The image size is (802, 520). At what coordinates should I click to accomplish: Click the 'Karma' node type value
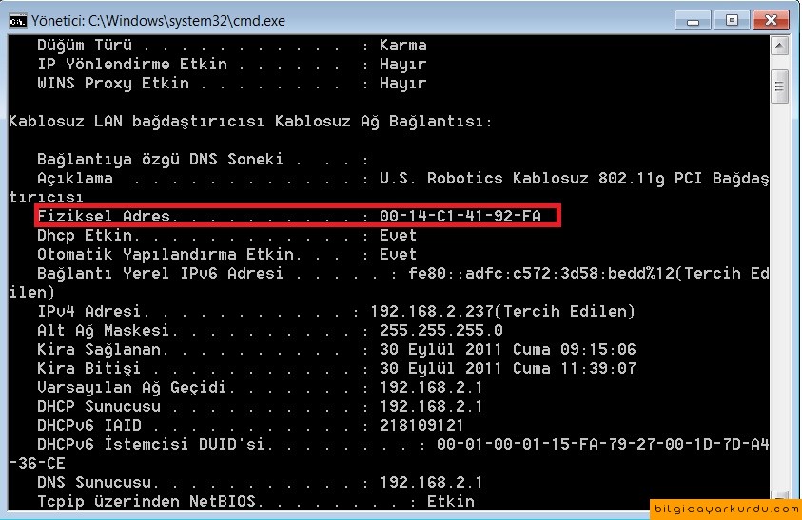403,45
